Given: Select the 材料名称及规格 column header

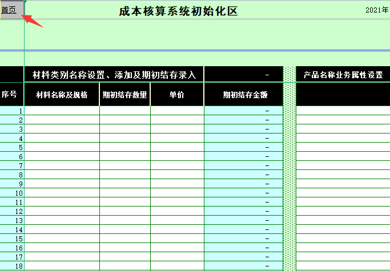Looking at the screenshot, I should [62, 95].
